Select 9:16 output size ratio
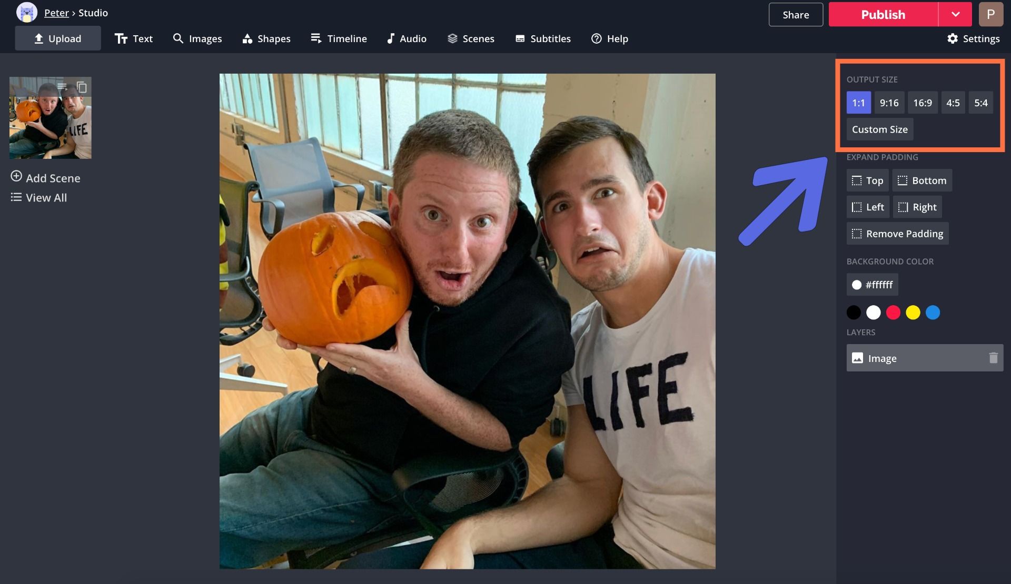This screenshot has height=584, width=1011. pos(888,102)
